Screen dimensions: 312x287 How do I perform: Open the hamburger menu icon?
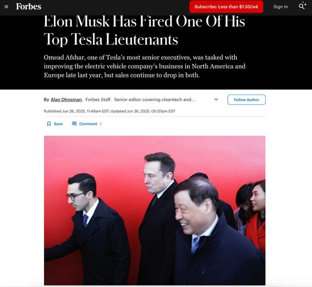(6, 7)
